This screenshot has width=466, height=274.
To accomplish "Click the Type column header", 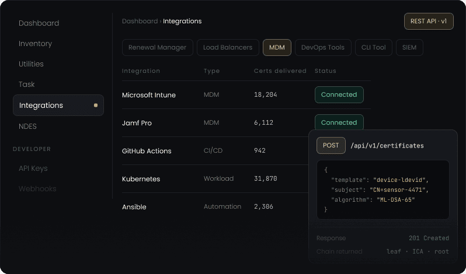I will point(211,71).
